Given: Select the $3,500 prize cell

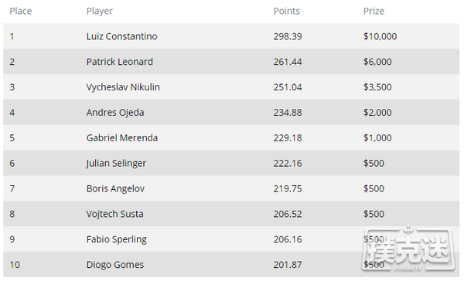Looking at the screenshot, I should [377, 87].
